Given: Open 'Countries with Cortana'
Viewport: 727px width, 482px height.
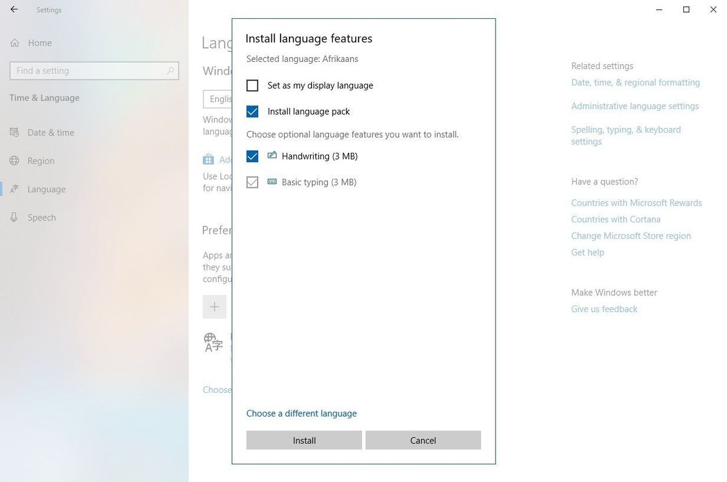Looking at the screenshot, I should pyautogui.click(x=616, y=219).
